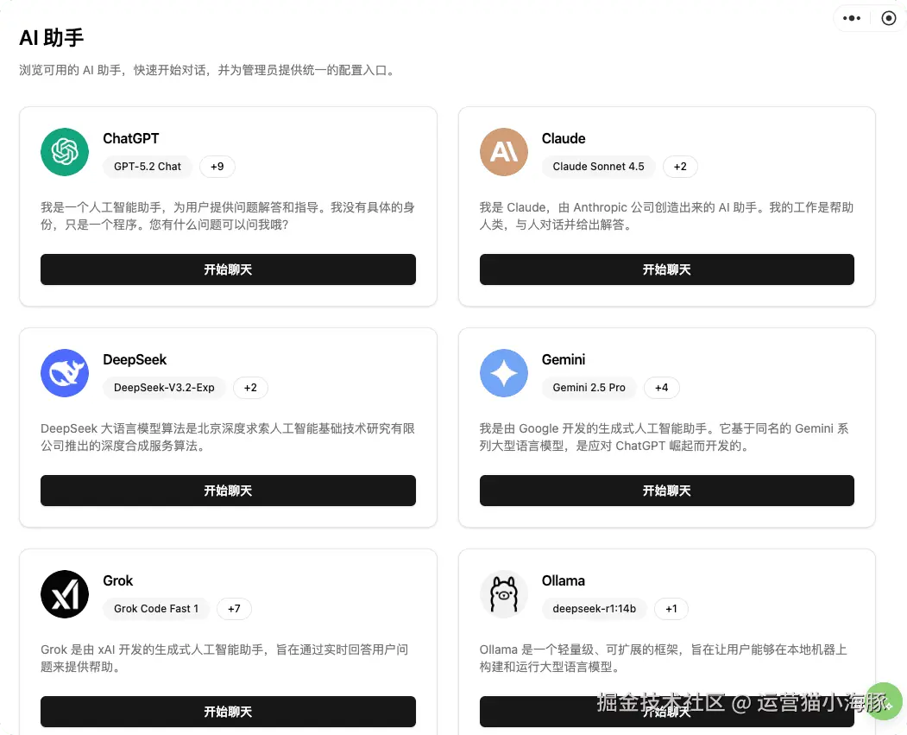Click the Ollama llama logo
The width and height of the screenshot is (907, 735).
pos(504,594)
